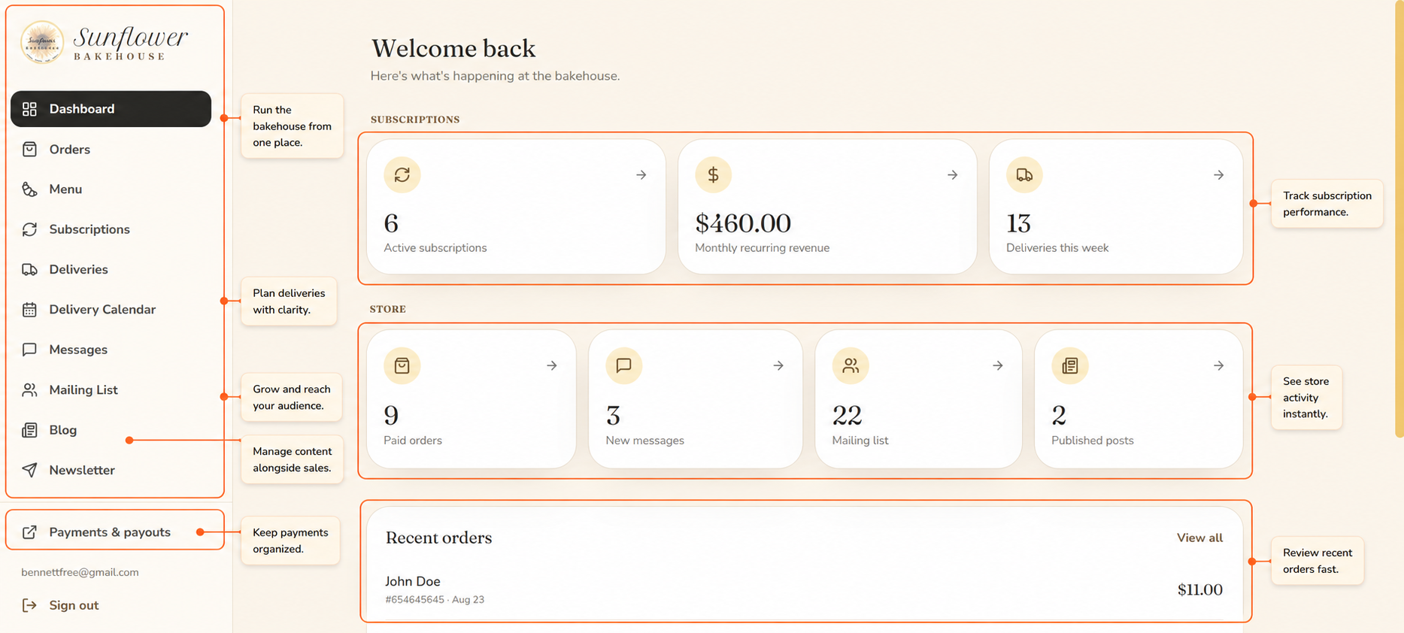This screenshot has height=633, width=1404.
Task: Click the bennettfree@gmail.com account email
Action: click(80, 572)
